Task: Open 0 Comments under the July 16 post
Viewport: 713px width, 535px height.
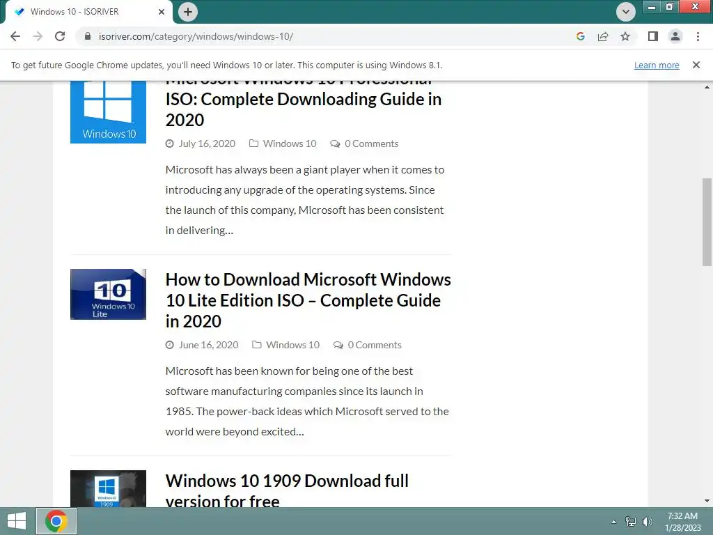Action: pos(372,144)
